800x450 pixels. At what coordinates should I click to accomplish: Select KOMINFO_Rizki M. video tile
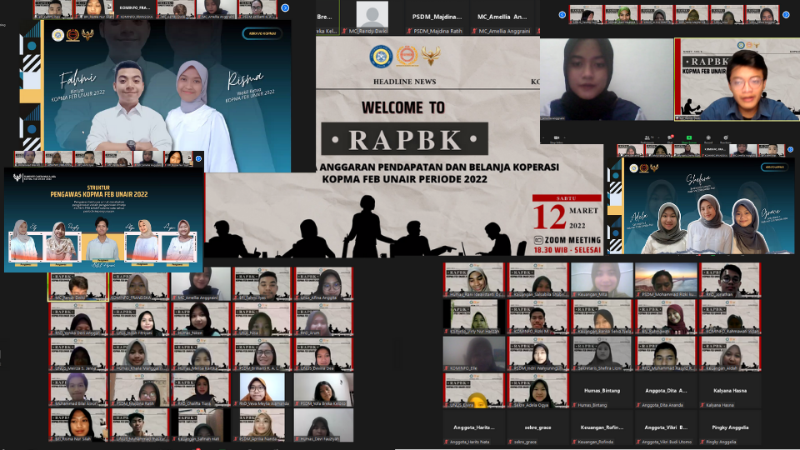click(537, 317)
